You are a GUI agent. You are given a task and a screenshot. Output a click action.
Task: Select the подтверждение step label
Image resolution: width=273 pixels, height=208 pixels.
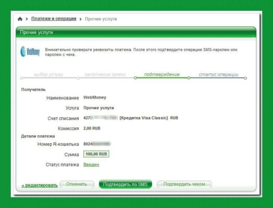pos(162,74)
